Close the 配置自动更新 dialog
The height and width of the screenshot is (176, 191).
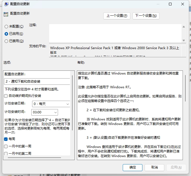(x=182, y=4)
